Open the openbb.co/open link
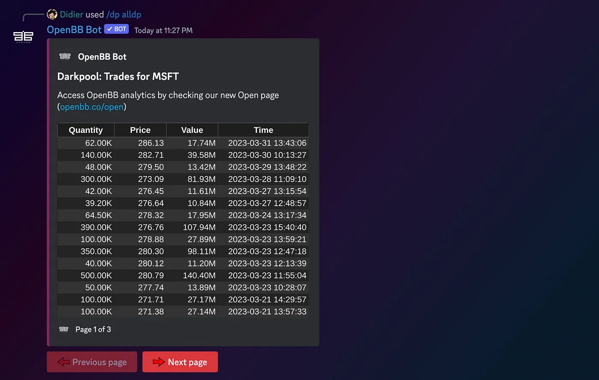599x380 pixels. click(x=92, y=107)
